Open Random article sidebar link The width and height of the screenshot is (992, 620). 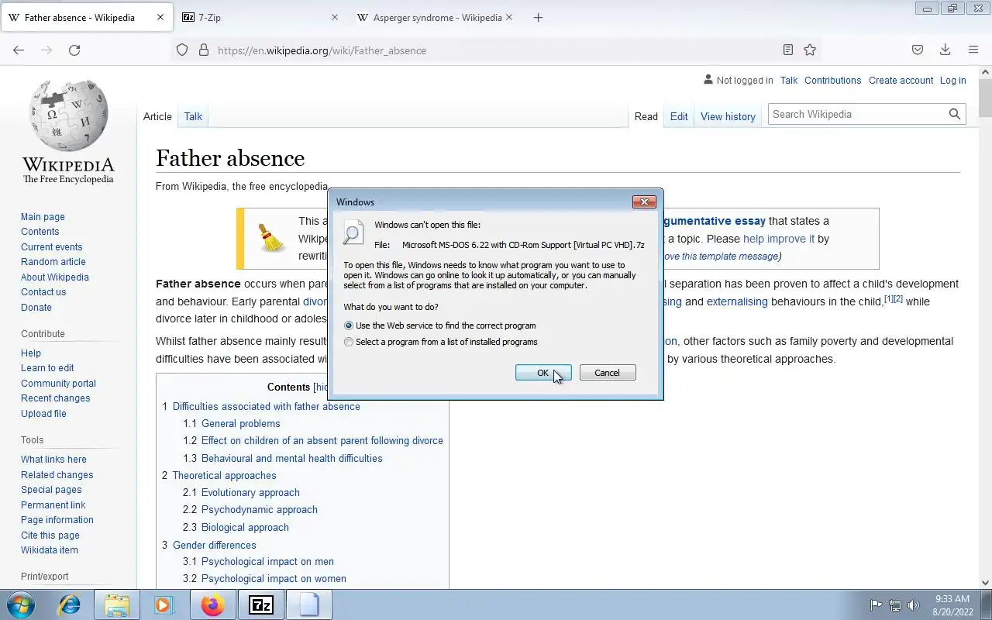tap(53, 262)
